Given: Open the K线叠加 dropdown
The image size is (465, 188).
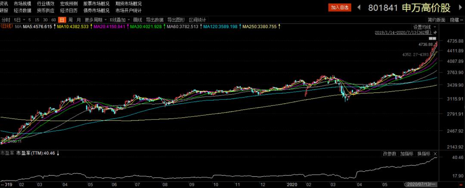Looking at the screenshot, I should (x=120, y=20).
